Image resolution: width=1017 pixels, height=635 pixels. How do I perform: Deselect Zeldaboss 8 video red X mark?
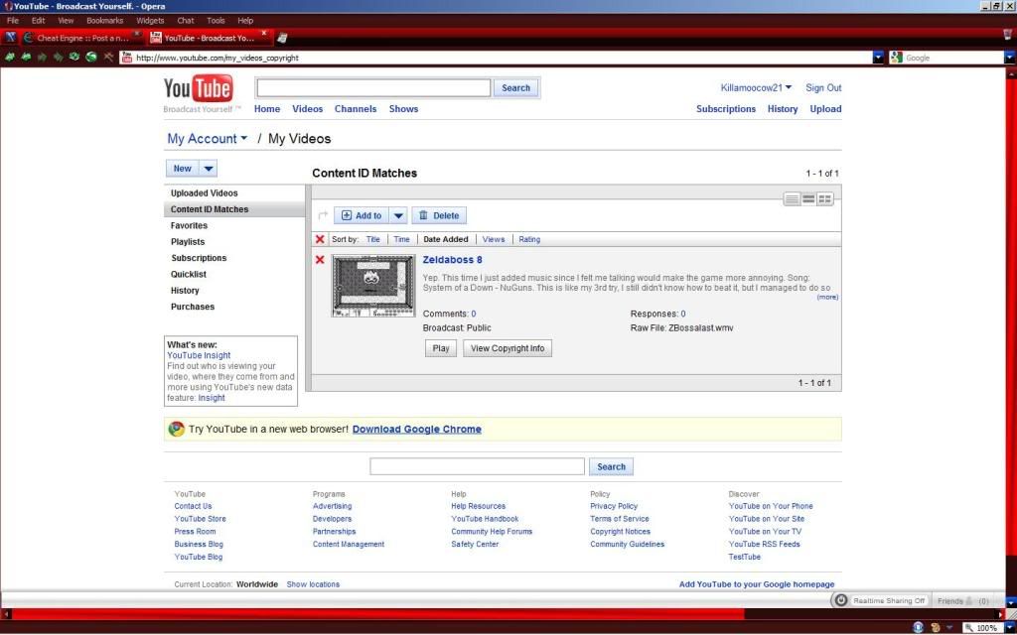pyautogui.click(x=320, y=260)
